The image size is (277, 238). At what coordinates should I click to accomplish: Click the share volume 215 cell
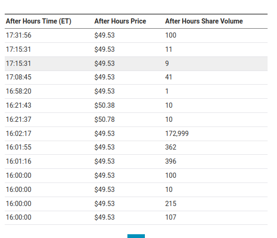coord(171,204)
